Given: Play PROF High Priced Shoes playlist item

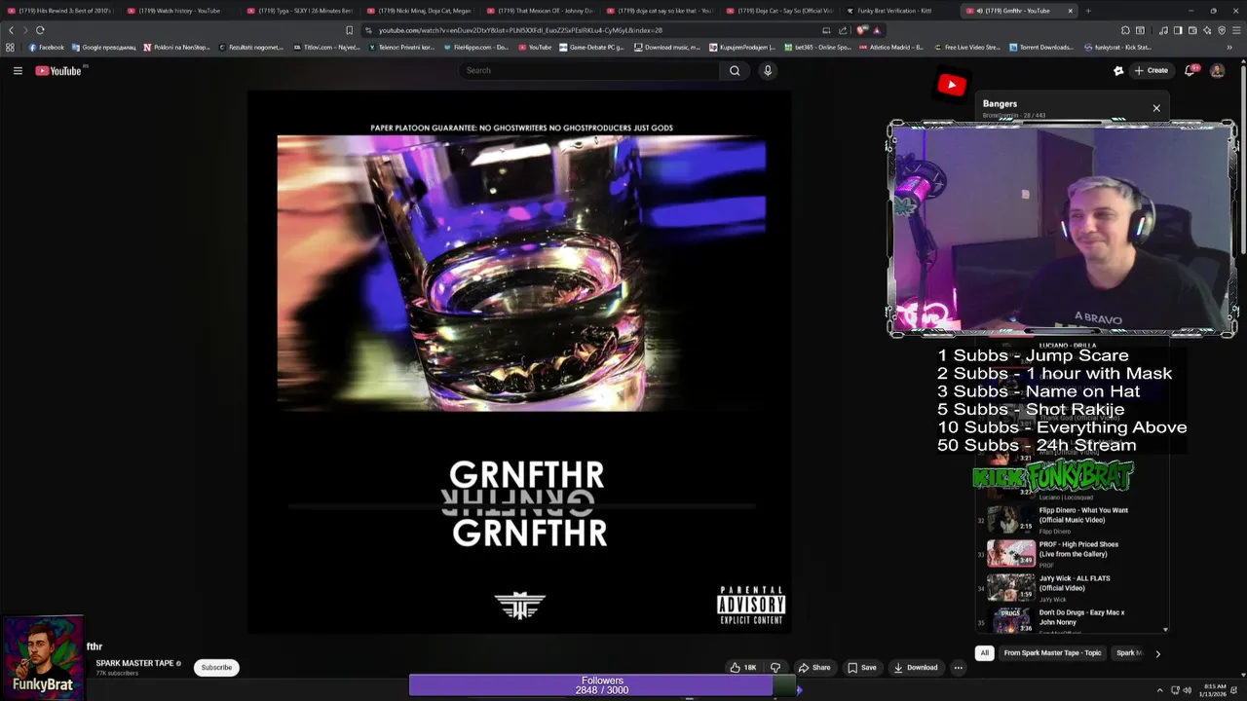Looking at the screenshot, I should [x=1072, y=554].
